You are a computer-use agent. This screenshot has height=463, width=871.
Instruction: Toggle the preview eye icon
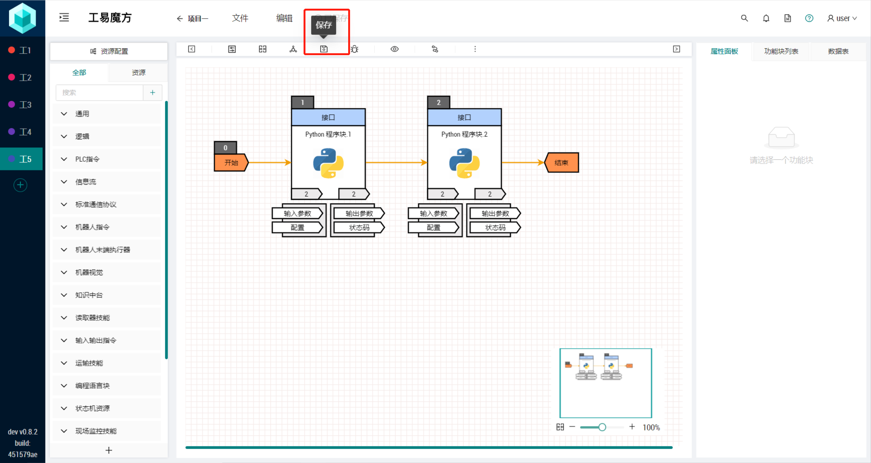tap(394, 49)
